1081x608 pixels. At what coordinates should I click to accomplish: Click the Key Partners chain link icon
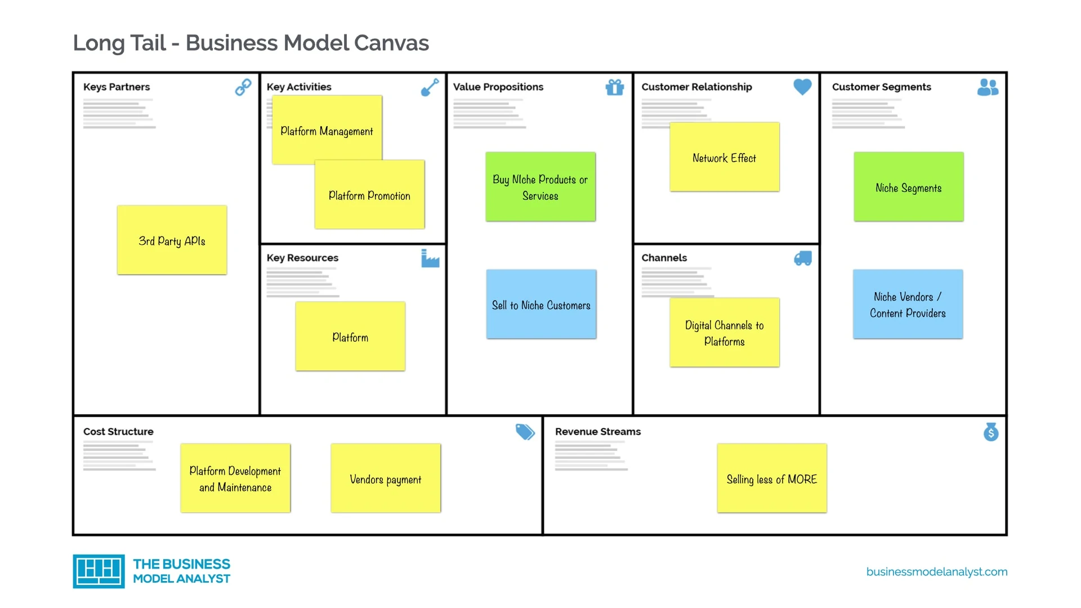pos(243,86)
